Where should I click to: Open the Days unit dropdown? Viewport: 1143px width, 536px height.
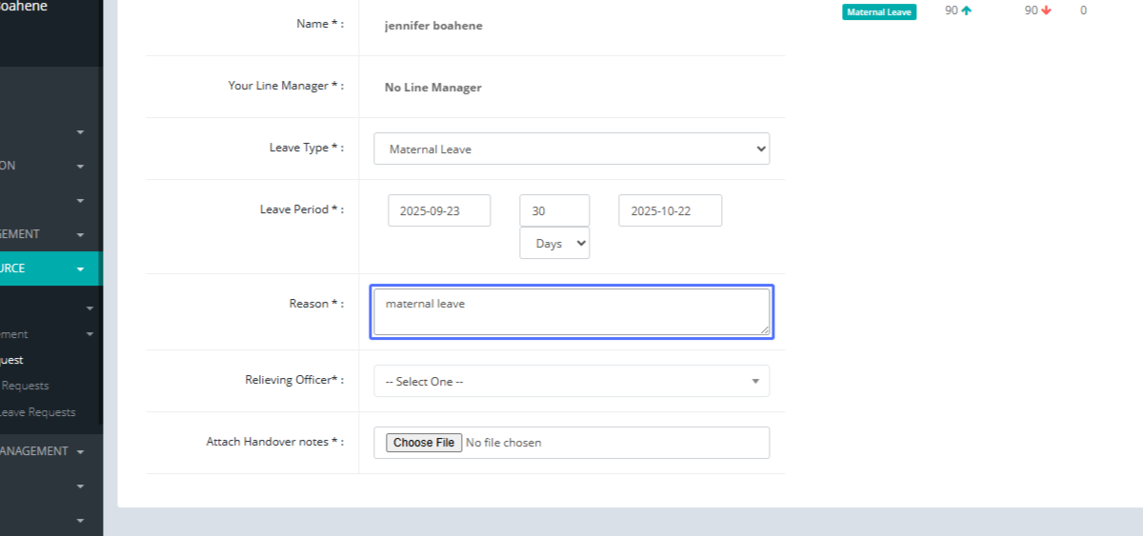tap(554, 244)
